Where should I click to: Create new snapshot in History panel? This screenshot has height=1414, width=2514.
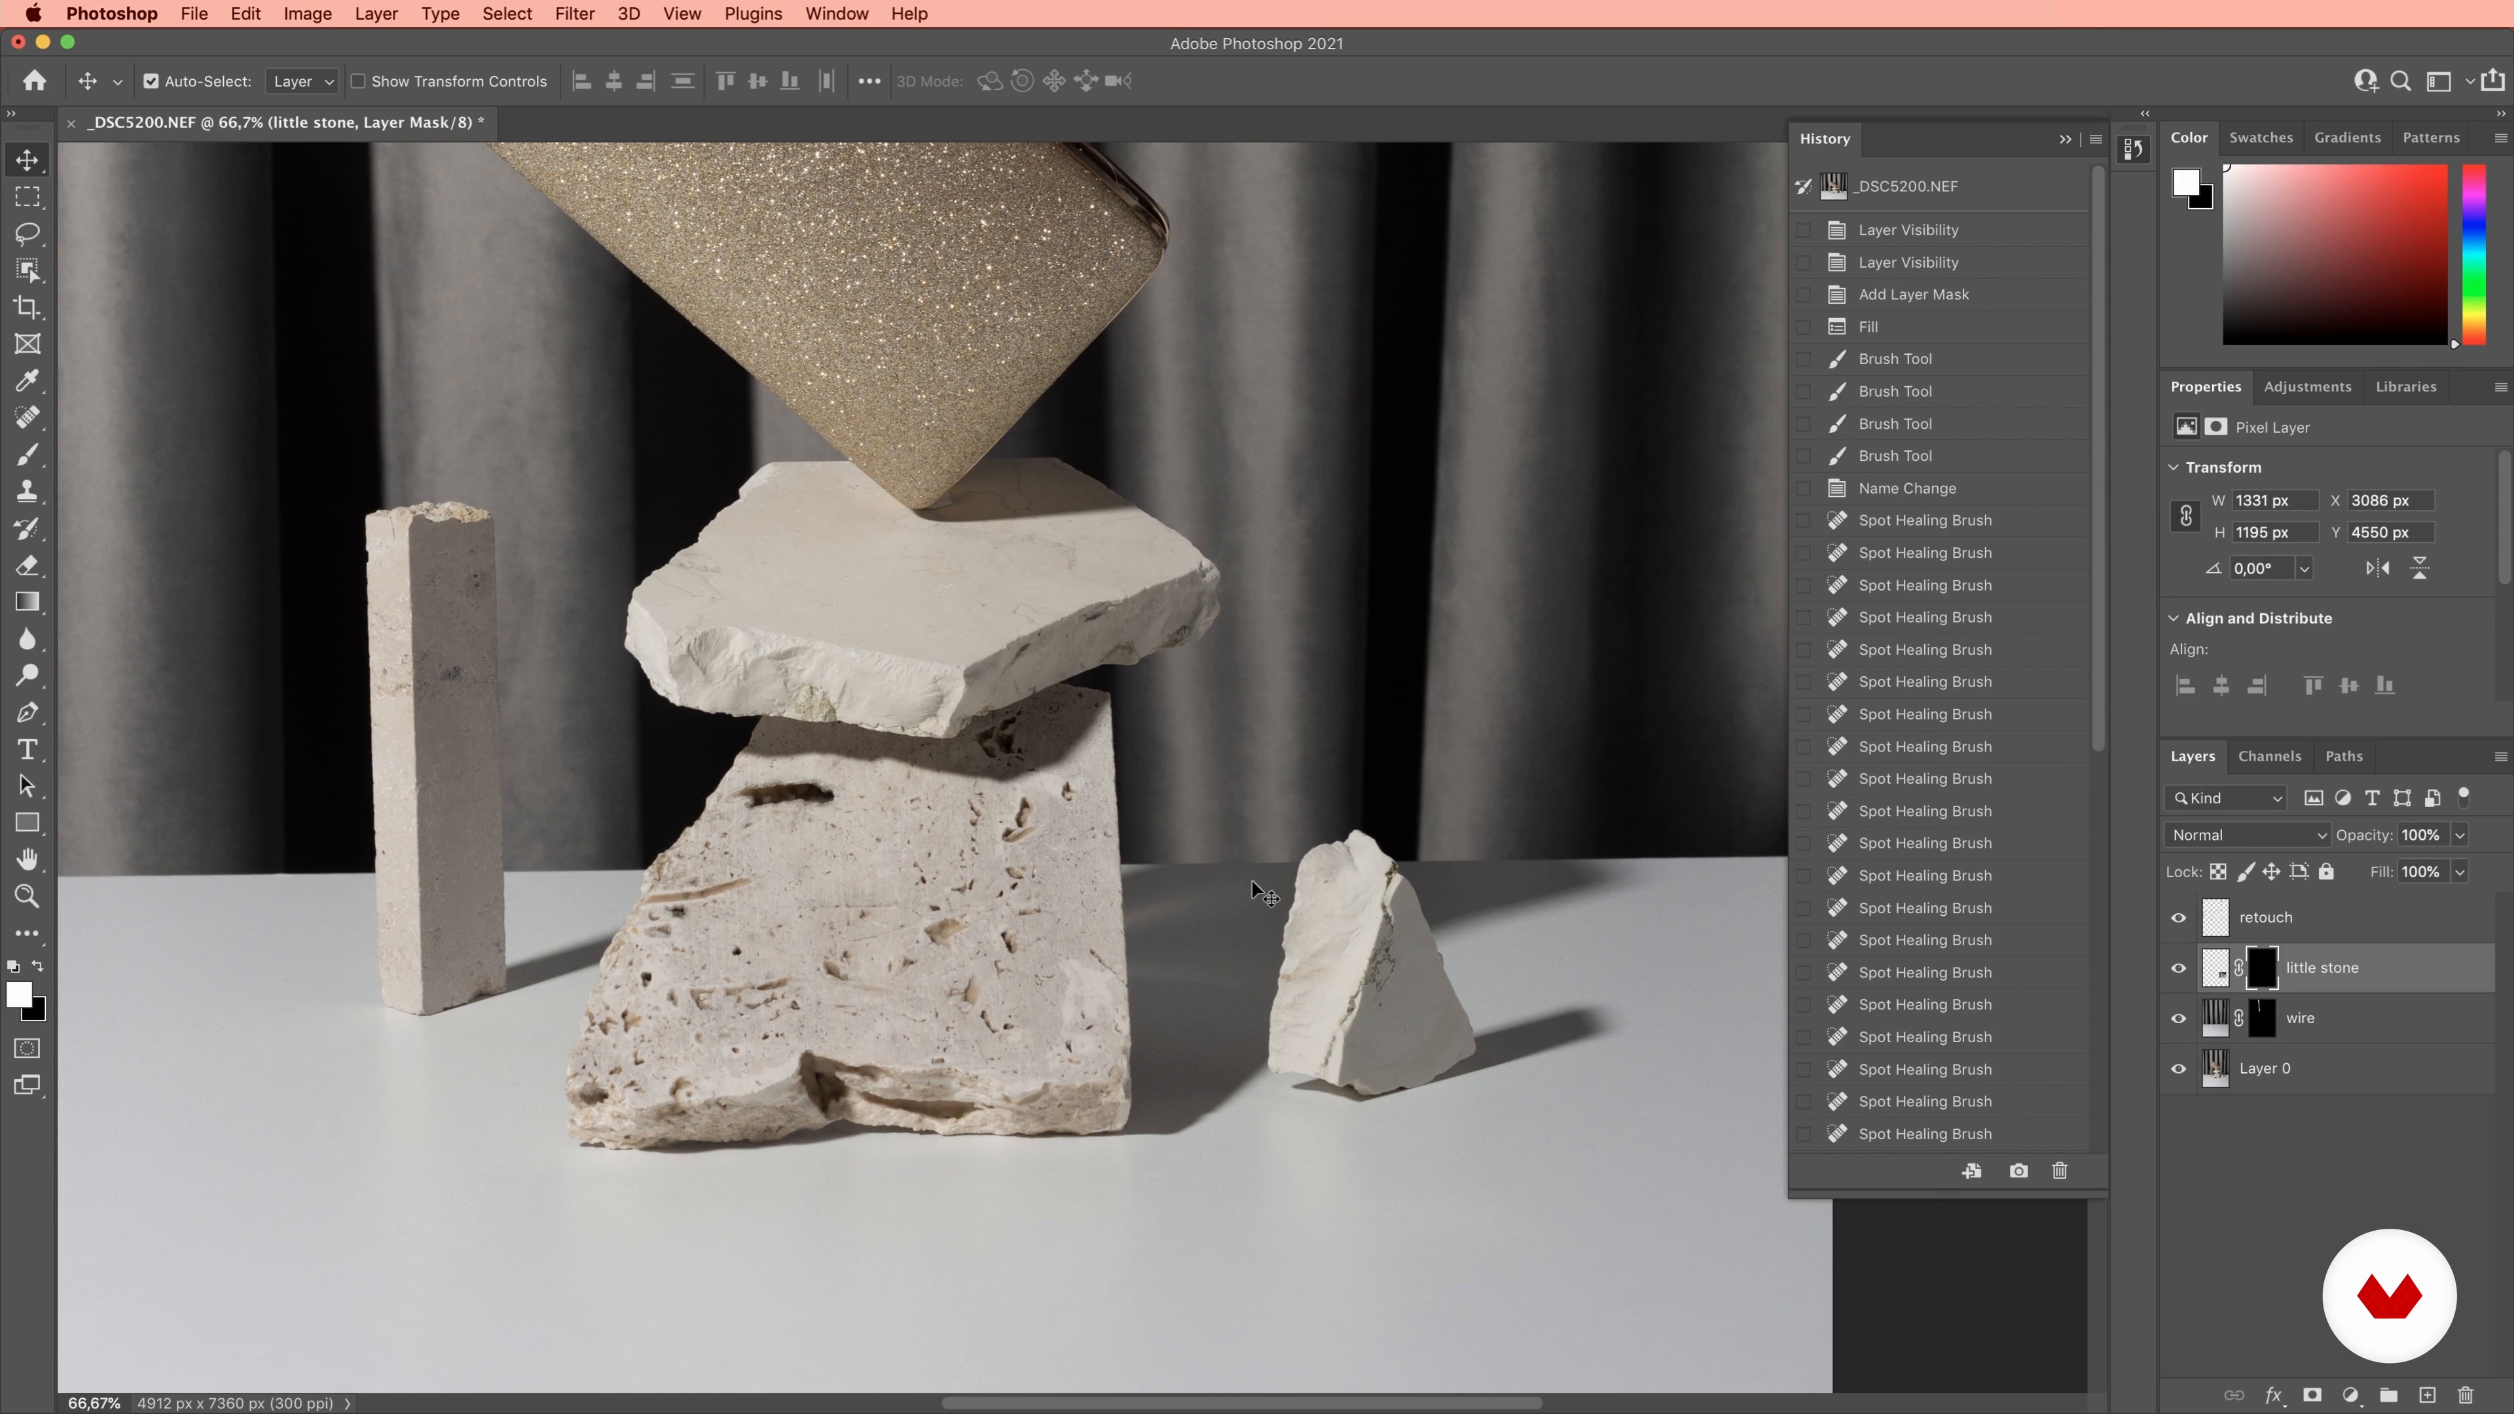[2018, 1171]
